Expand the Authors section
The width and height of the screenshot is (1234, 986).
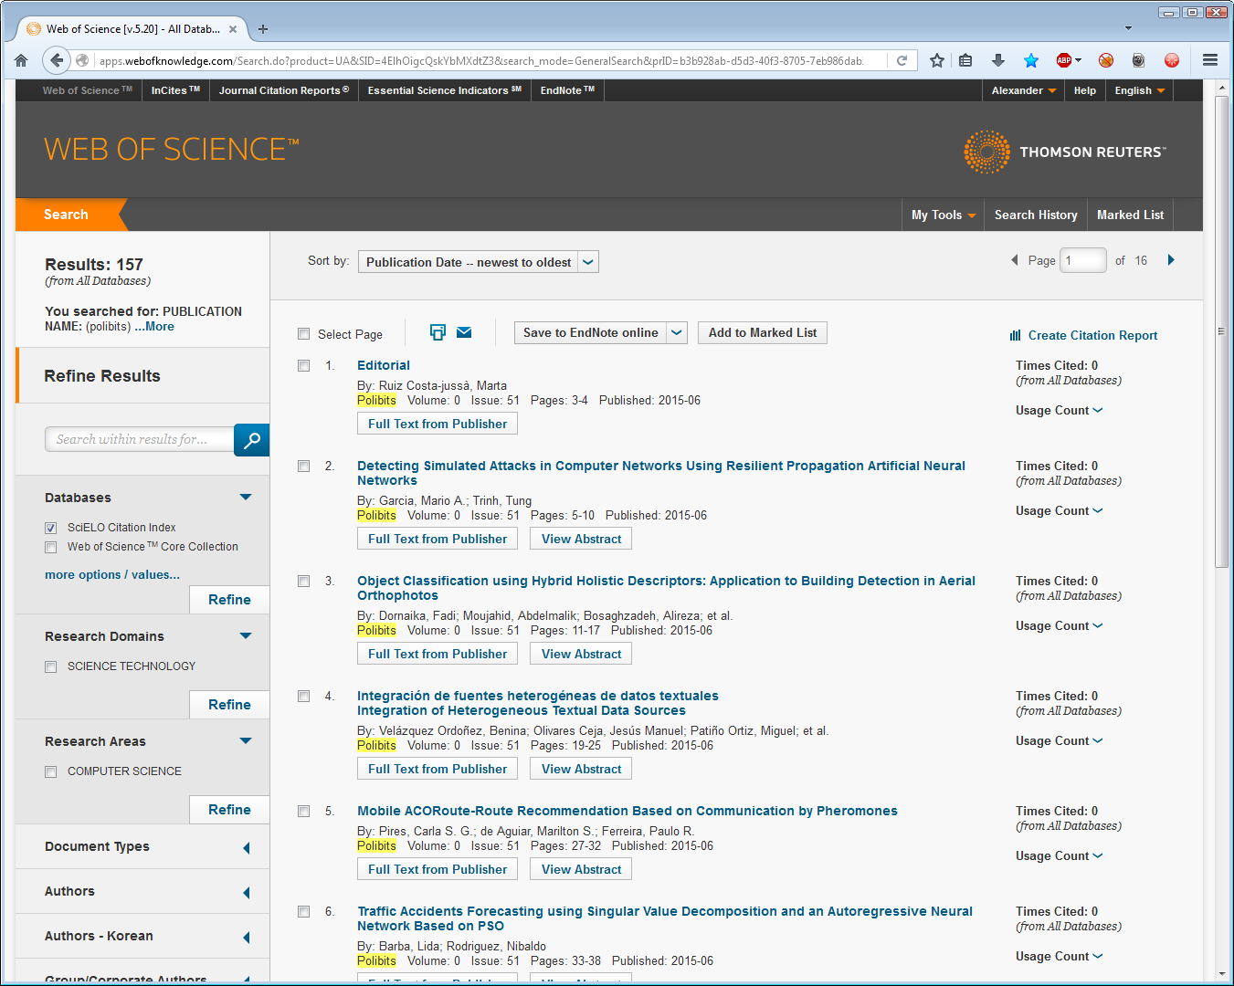[247, 893]
